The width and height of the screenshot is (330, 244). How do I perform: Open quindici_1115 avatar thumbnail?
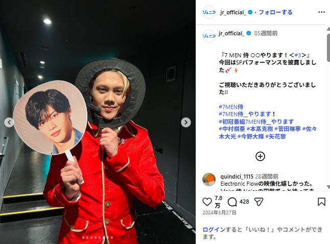pos(209,180)
